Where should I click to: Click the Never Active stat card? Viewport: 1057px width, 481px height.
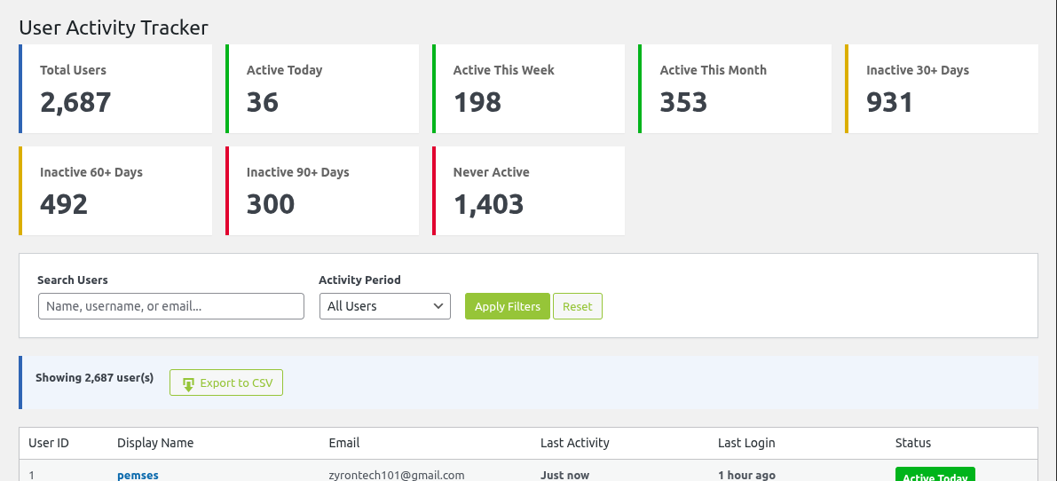(529, 192)
